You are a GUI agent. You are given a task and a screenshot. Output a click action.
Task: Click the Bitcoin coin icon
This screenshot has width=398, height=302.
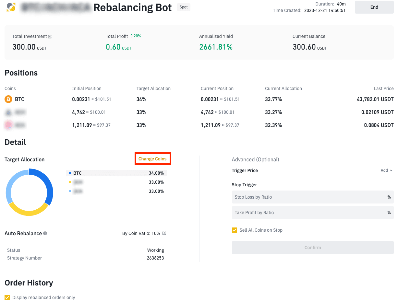point(8,99)
